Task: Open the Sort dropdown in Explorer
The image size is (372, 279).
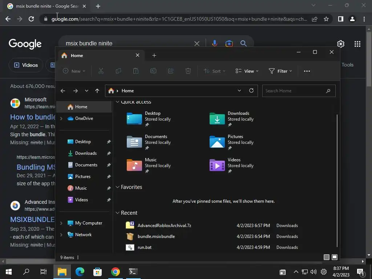Action: [x=214, y=71]
